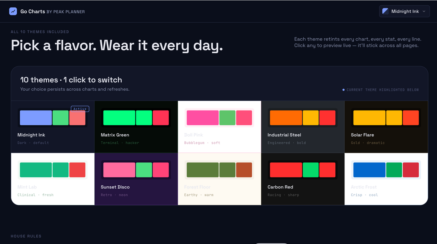Click the Sunset Disco theme name

(115, 187)
